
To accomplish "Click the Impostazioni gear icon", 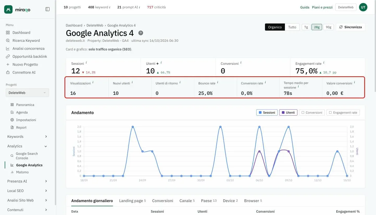I will [x=12, y=120].
